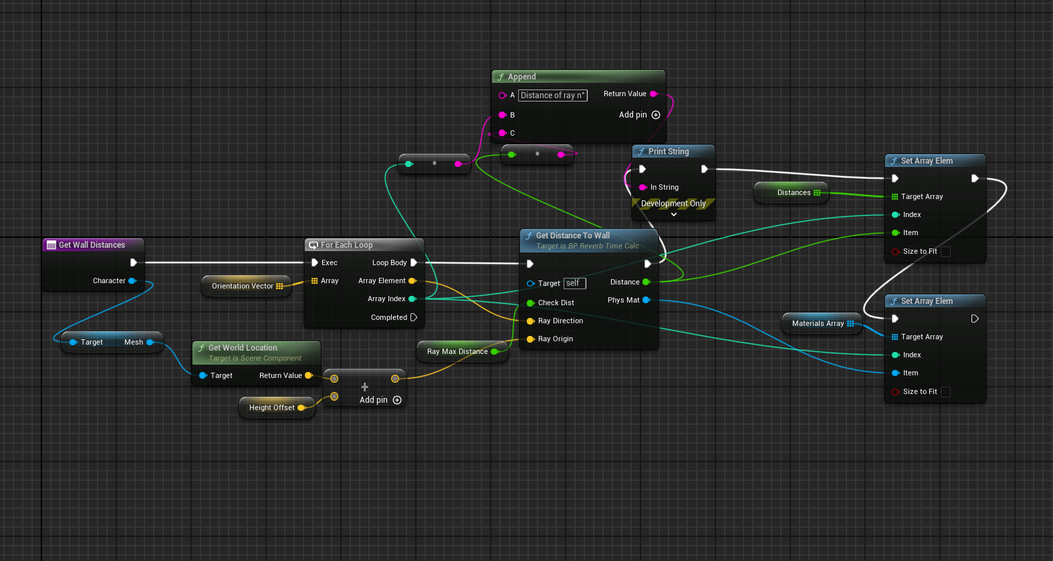Viewport: 1053px width, 561px height.
Task: Click the Get Wall Distances execution output pin
Action: click(134, 262)
